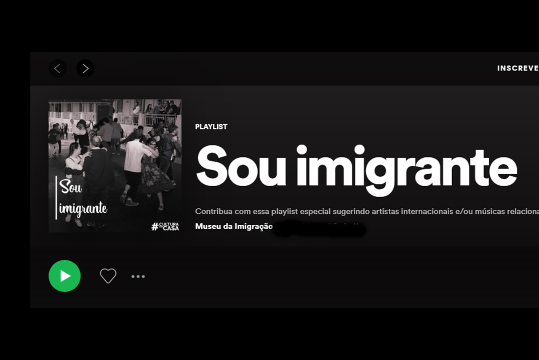Open the Sou imigrante cover image
Image resolution: width=539 pixels, height=360 pixels.
coord(115,166)
